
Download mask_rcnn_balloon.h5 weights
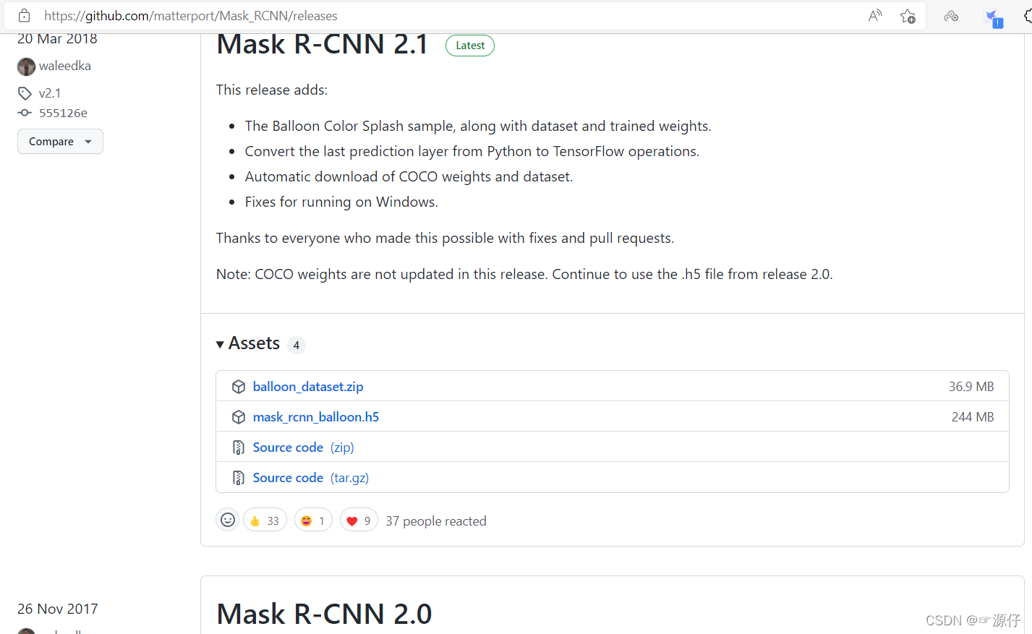(316, 416)
